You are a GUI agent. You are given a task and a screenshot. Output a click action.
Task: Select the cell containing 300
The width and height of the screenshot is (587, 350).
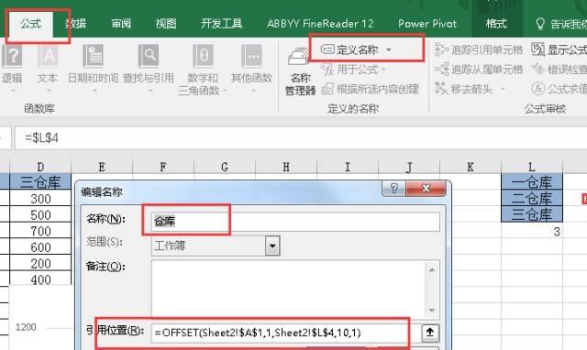[40, 199]
